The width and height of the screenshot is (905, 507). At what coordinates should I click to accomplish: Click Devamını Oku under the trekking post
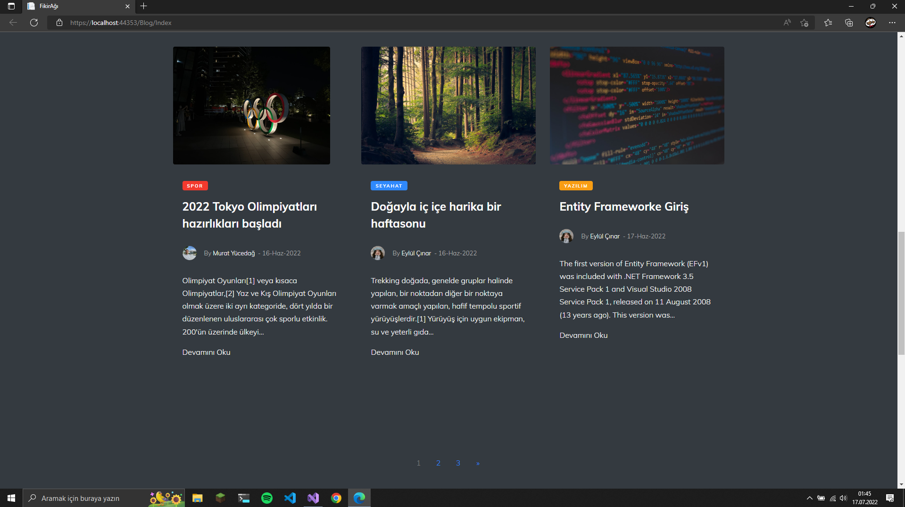point(395,352)
